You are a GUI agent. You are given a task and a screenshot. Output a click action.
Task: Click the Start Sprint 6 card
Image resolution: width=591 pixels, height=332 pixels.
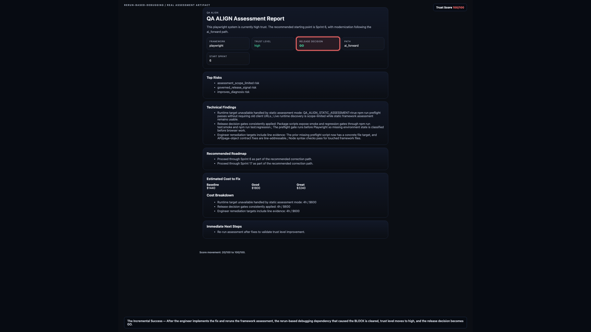coord(228,58)
